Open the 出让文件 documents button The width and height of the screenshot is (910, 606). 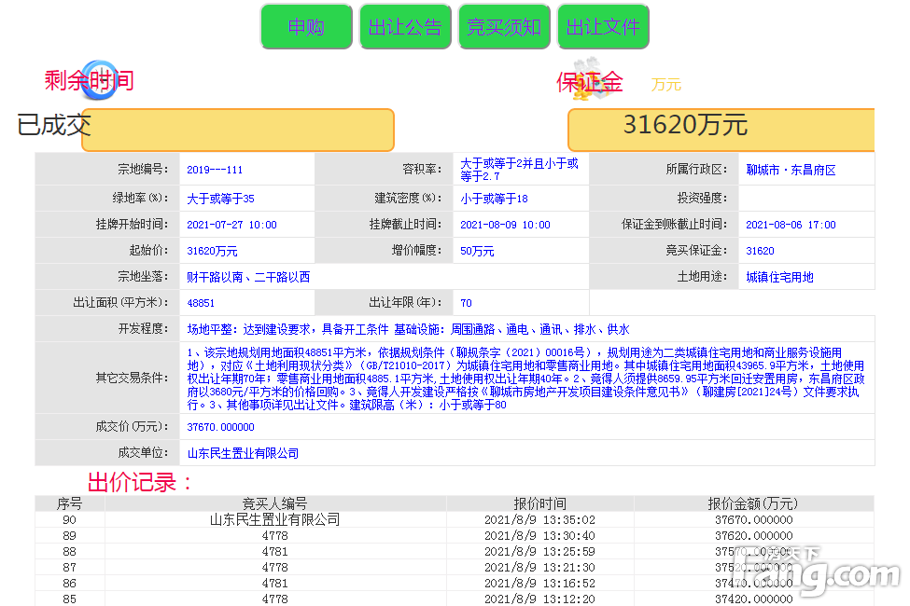tap(603, 27)
